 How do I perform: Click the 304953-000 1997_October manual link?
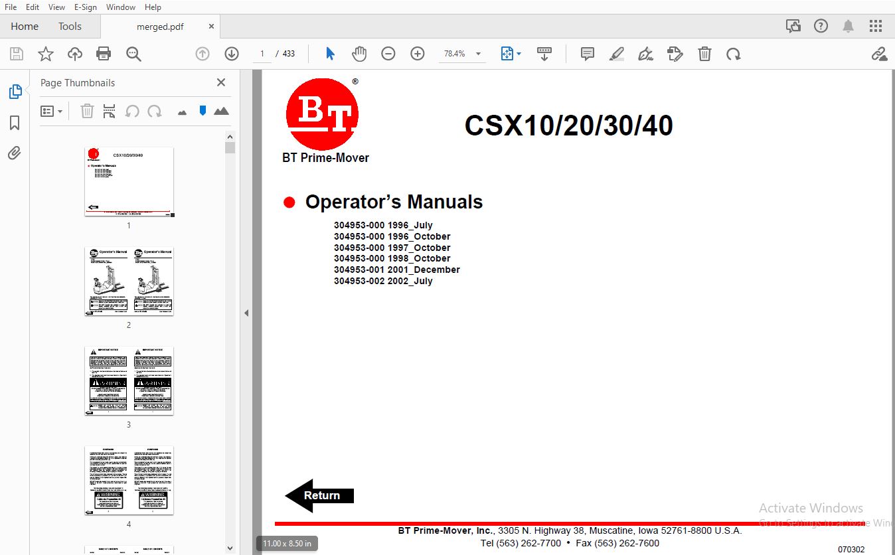click(392, 248)
